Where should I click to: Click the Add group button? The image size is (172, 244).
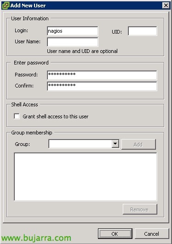coord(138,145)
